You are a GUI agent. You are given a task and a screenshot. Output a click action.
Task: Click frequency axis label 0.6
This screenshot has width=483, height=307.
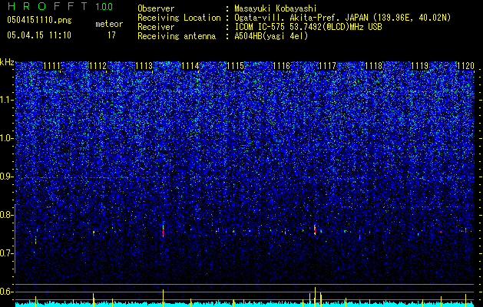click(7, 292)
